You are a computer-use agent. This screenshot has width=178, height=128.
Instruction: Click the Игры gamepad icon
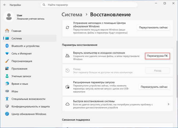point(7,91)
